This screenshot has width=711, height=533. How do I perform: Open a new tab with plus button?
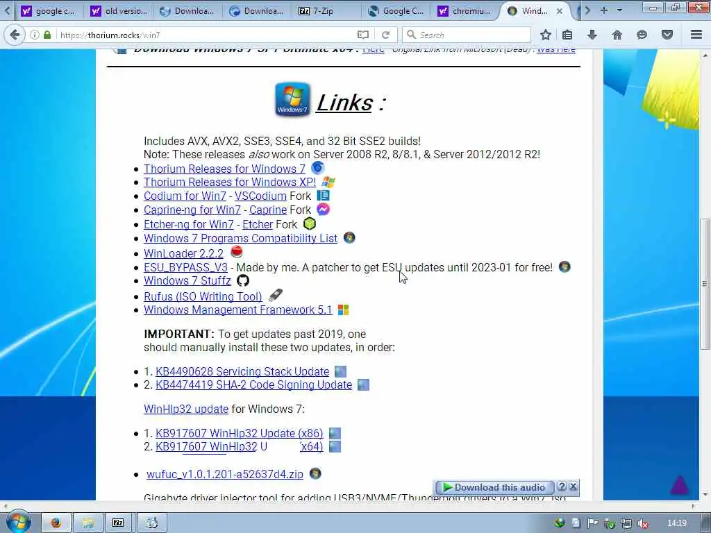(x=604, y=10)
